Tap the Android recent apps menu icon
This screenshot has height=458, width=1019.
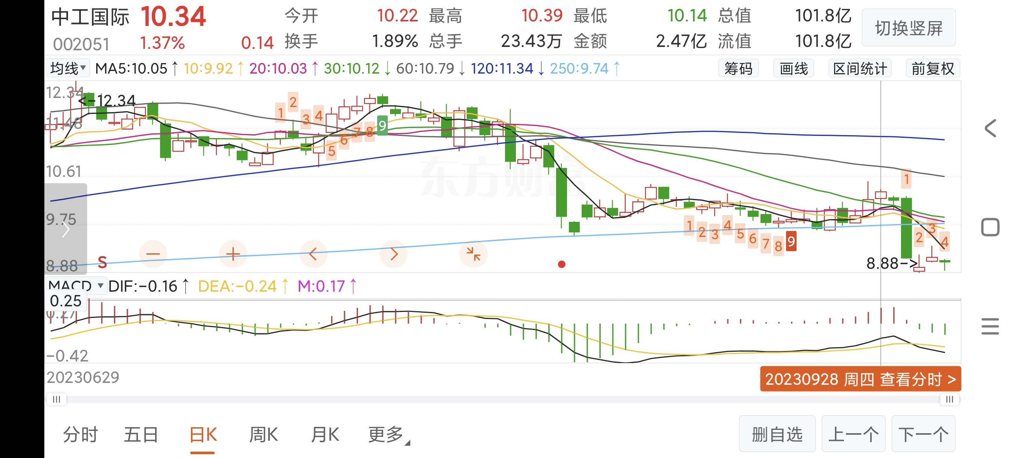click(x=990, y=326)
